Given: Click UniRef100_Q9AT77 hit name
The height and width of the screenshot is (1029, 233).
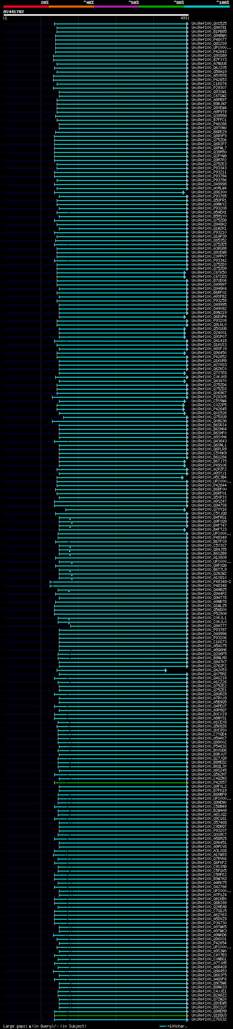Looking at the screenshot, I should pos(209,626).
